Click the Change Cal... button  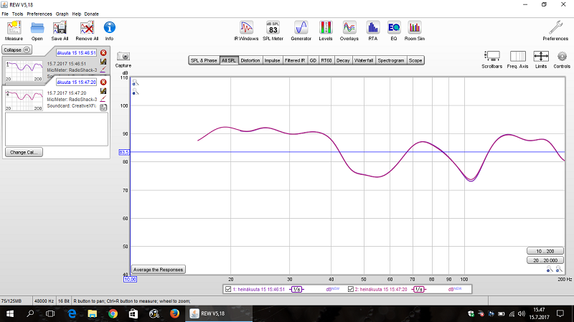[24, 152]
